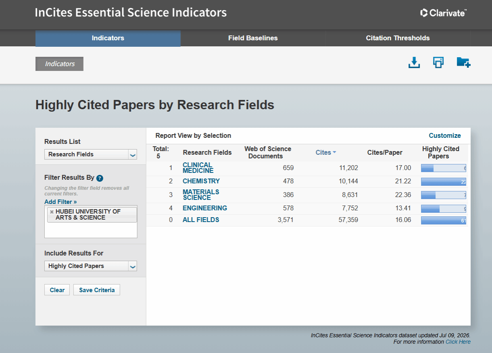Click the Save Criteria button
Screen dimensions: 492x353
[x=97, y=290]
